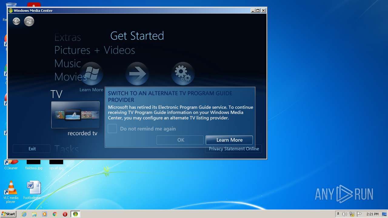
Task: Minimize the Windows Media Center window
Action: 253,10
